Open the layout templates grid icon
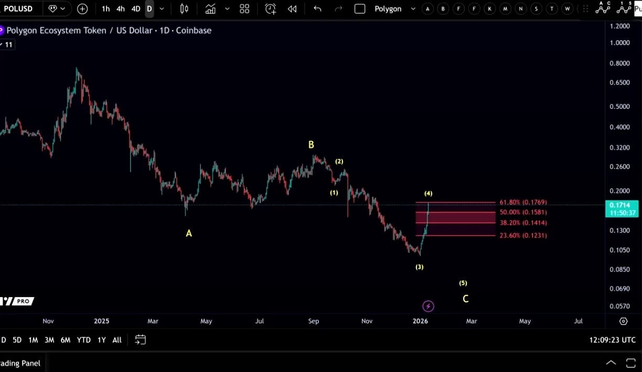Screen dimensions: 642x372 244,9
